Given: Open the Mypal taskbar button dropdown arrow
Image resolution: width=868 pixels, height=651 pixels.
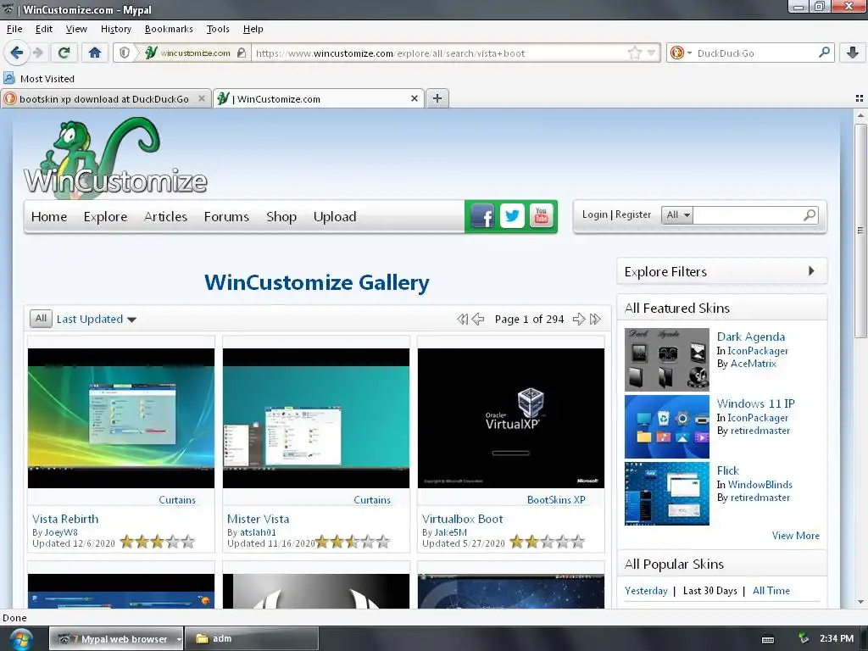Looking at the screenshot, I should (x=179, y=639).
